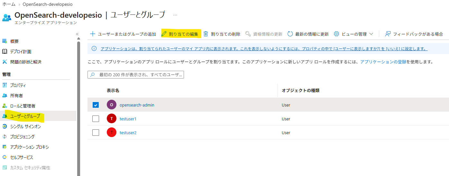Click the user search input field

coord(136,75)
